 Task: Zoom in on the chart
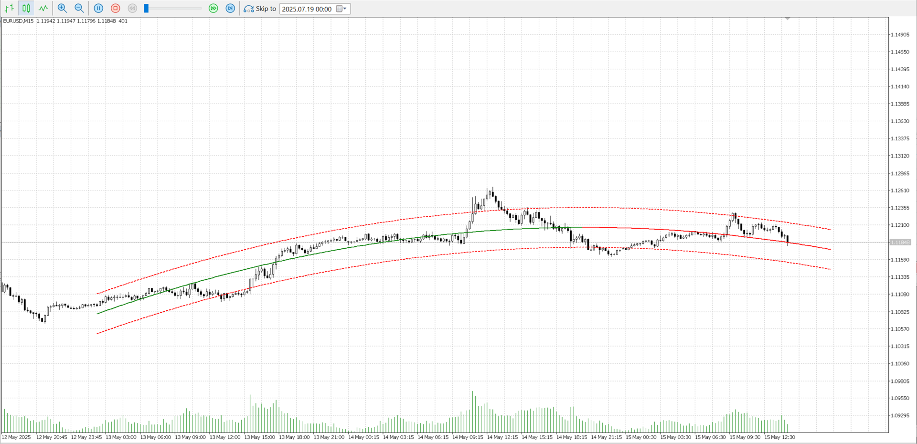tap(62, 8)
